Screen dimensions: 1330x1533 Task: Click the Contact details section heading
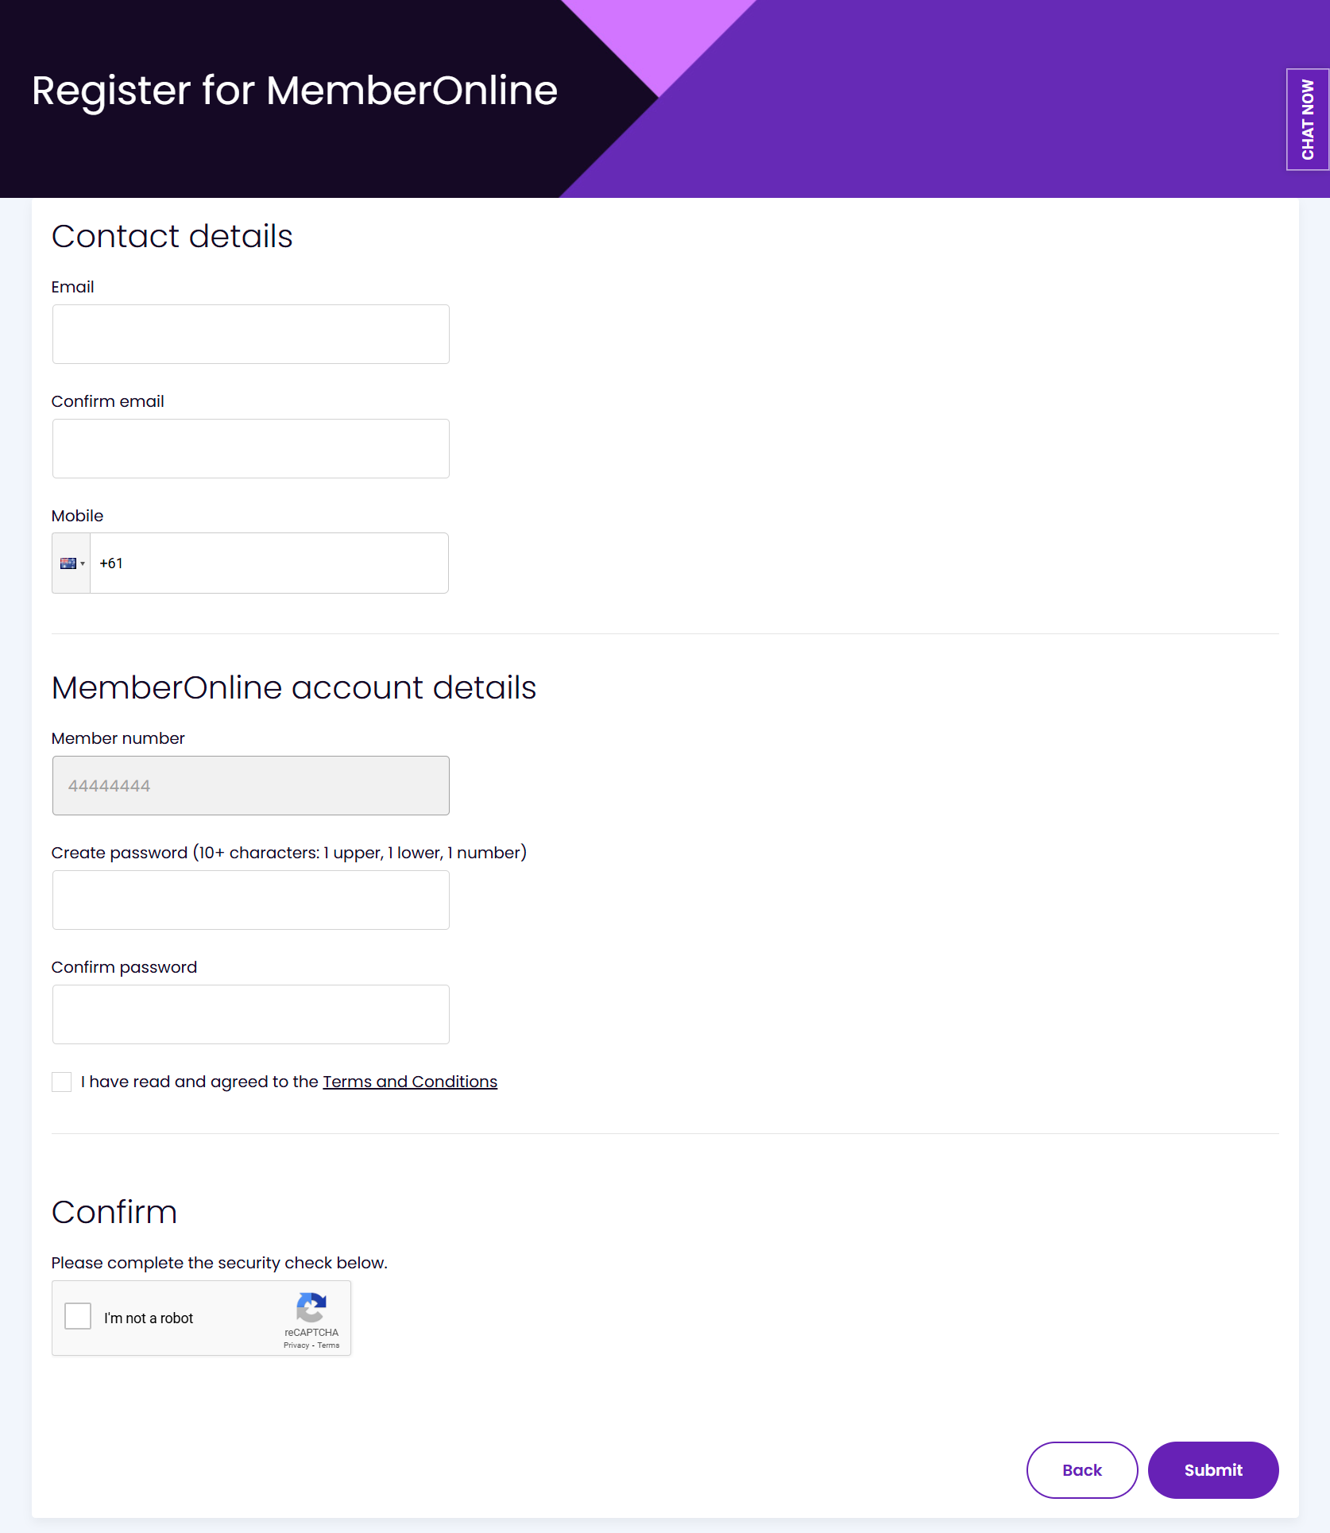point(172,236)
